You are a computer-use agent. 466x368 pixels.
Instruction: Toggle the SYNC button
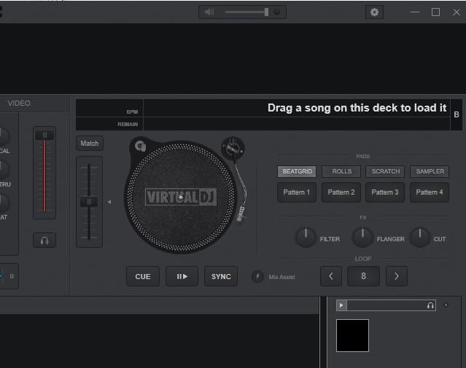coord(221,277)
